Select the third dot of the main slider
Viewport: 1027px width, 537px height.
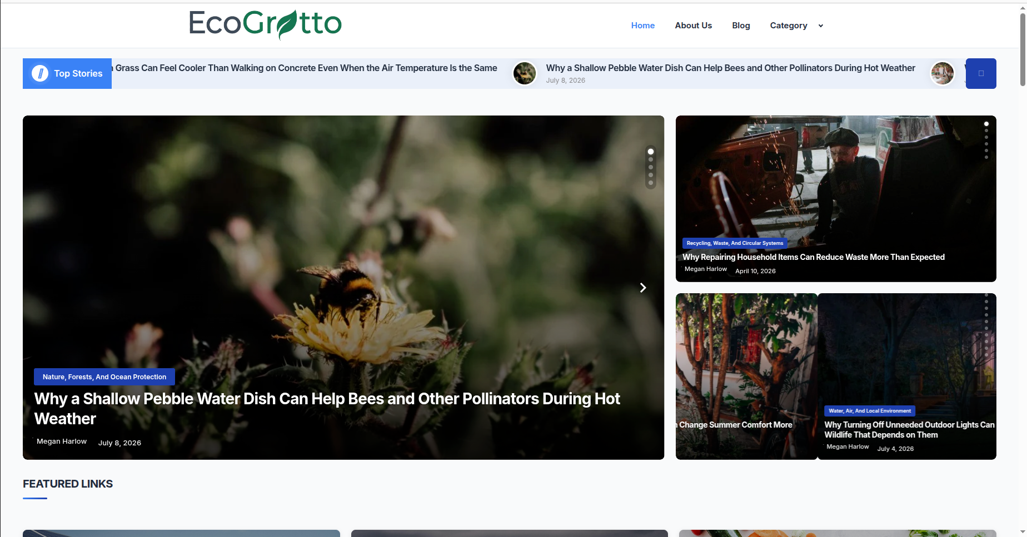pyautogui.click(x=651, y=167)
